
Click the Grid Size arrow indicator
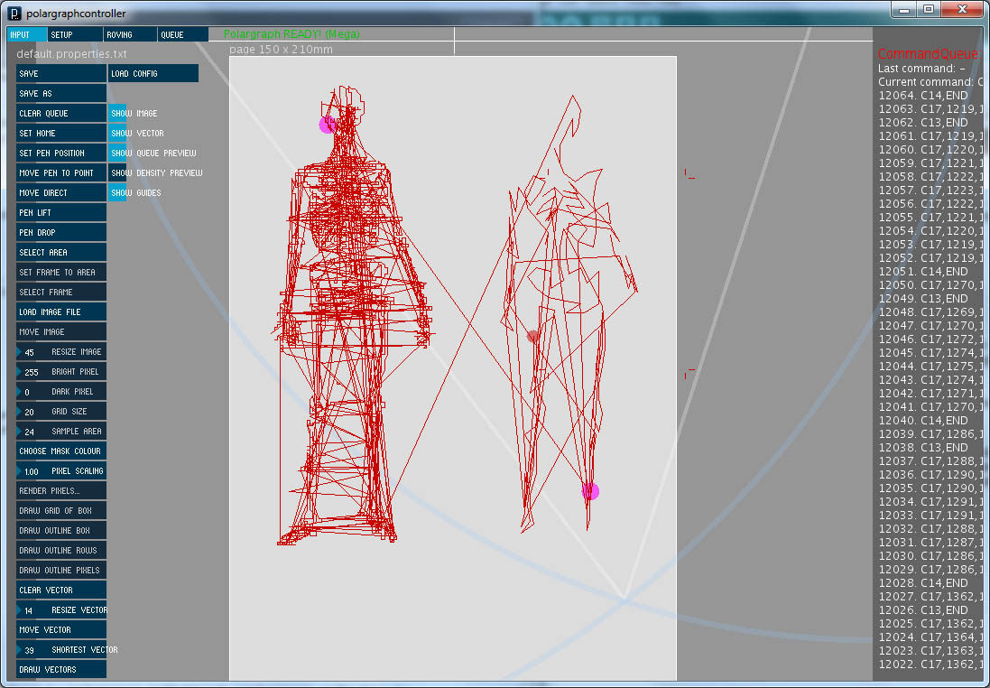(x=19, y=412)
